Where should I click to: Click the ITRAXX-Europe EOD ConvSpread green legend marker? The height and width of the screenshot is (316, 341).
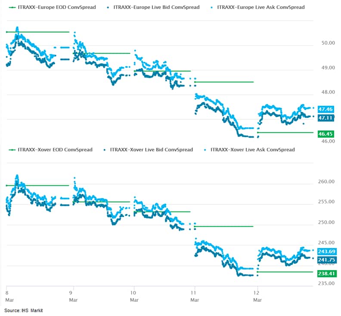tap(12, 7)
